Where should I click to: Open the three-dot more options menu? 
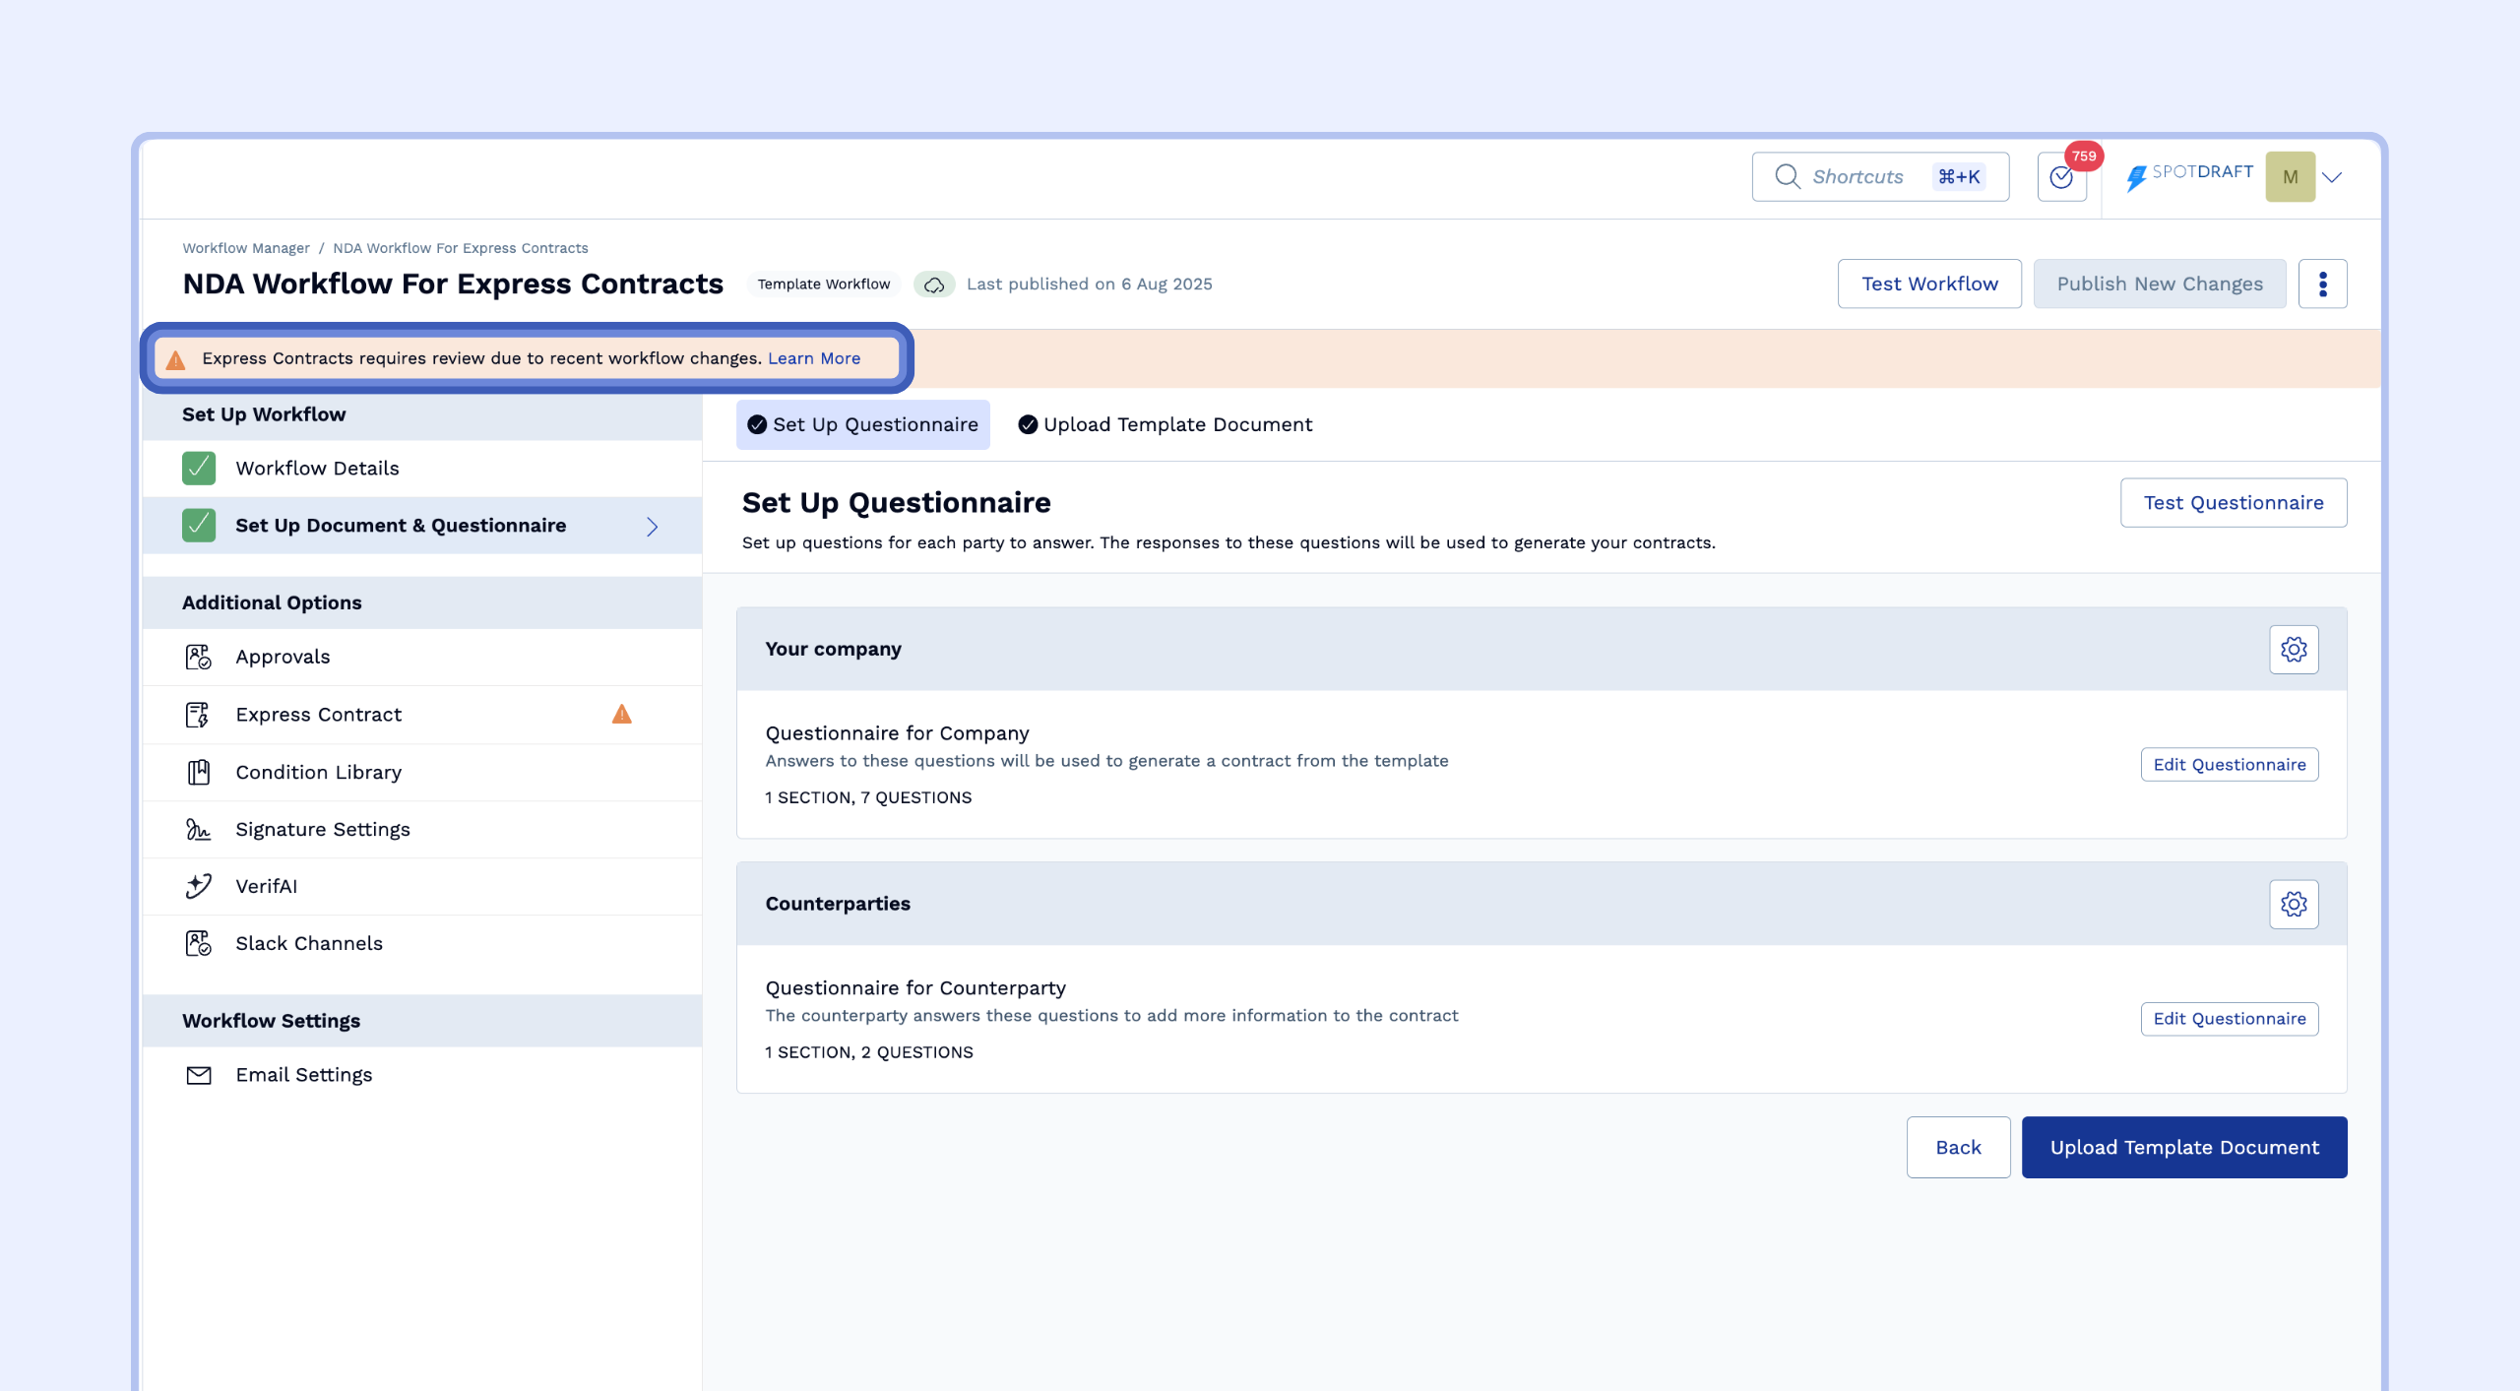point(2322,285)
